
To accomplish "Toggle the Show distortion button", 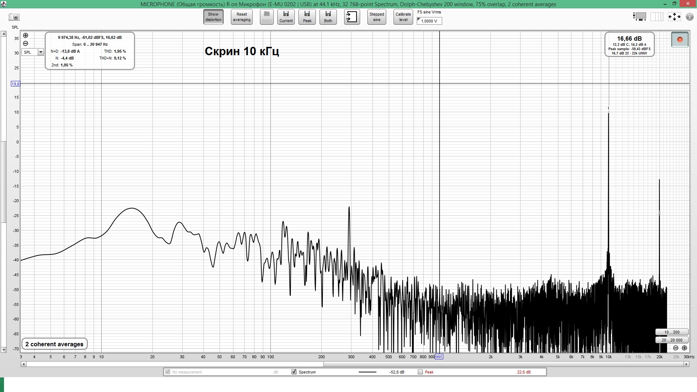I will click(x=213, y=17).
